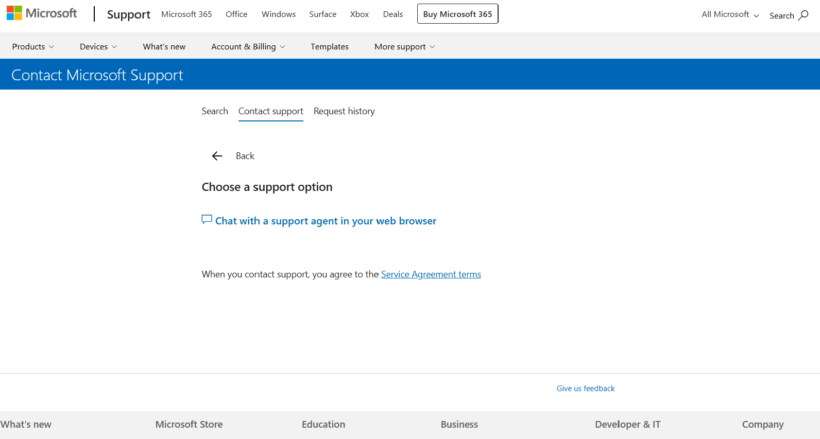This screenshot has width=820, height=439.
Task: Open the Deals navigation link
Action: (x=393, y=14)
